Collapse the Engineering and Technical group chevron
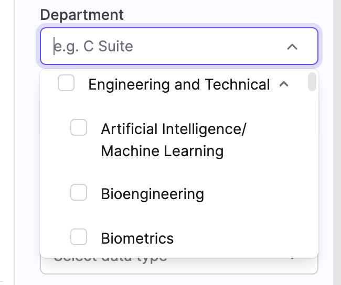341x285 pixels. click(284, 84)
